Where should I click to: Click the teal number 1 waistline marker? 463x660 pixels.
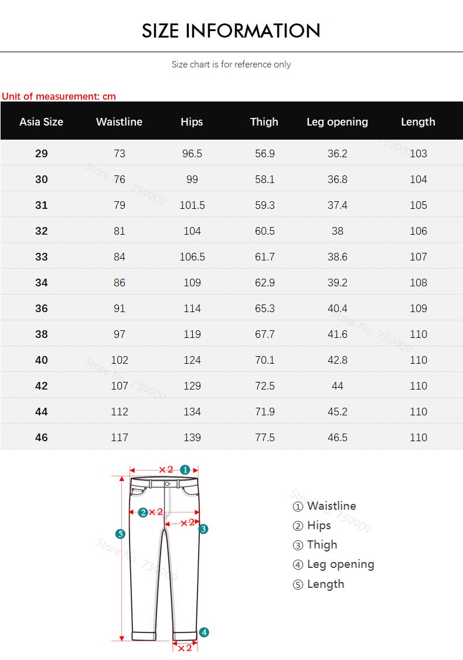point(185,469)
